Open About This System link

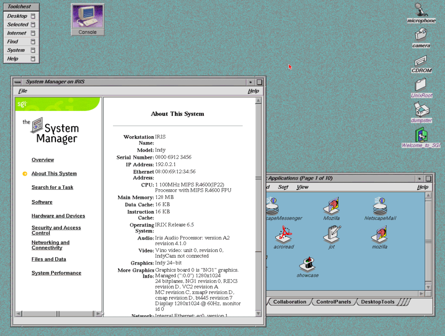(x=54, y=173)
